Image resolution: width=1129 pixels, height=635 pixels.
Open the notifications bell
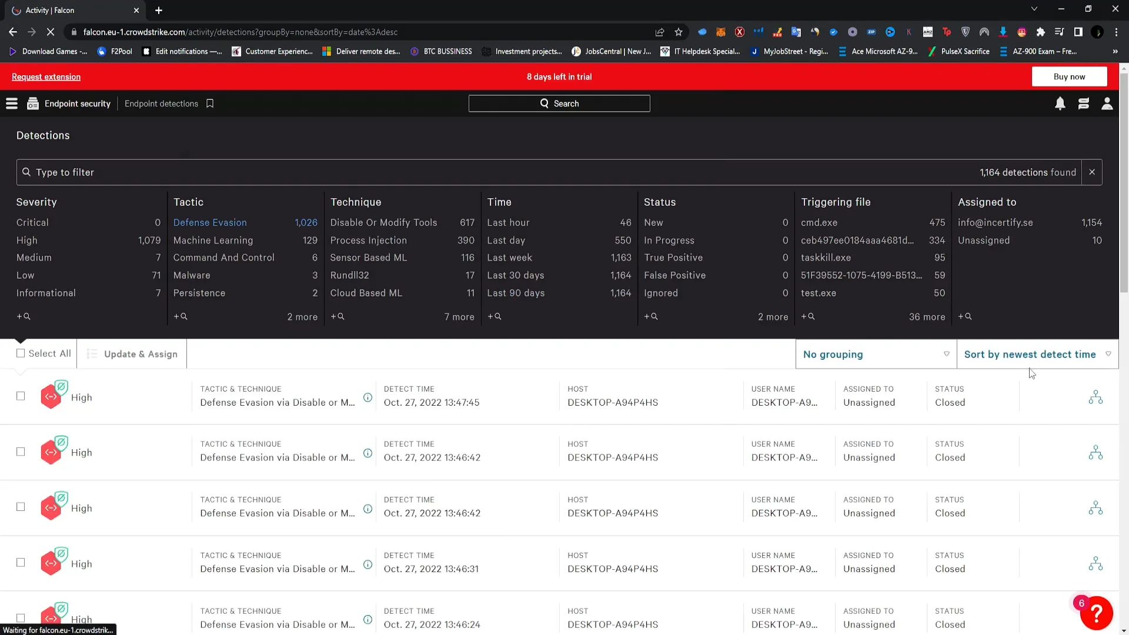pyautogui.click(x=1060, y=103)
